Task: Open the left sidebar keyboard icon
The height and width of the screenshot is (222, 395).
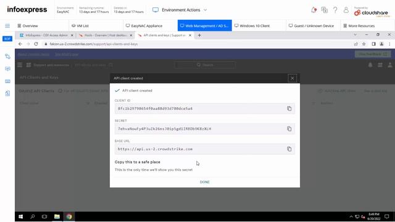Action: pos(7,81)
